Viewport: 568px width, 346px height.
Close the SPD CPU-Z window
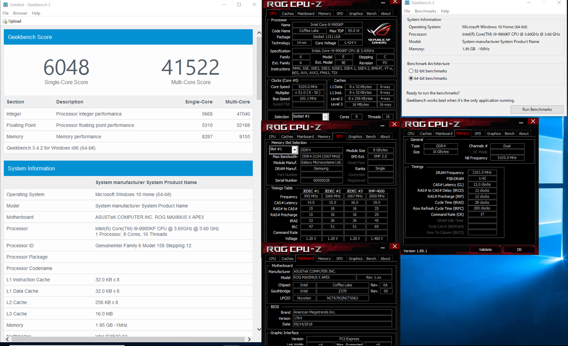click(394, 124)
